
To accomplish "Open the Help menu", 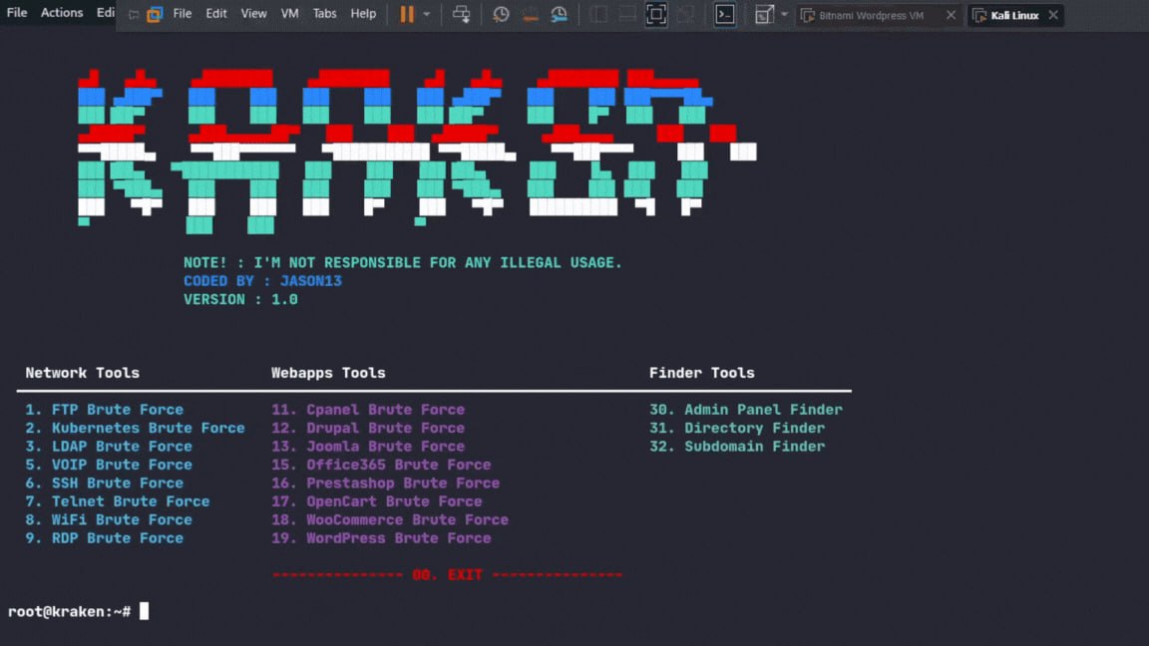I will click(x=363, y=14).
